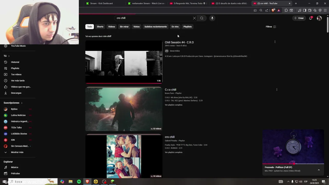This screenshot has width=329, height=185.
Task: Show hidden system tray icons
Action: point(288,182)
